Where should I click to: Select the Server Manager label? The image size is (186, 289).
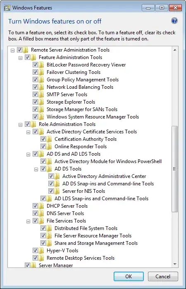pos(56,265)
